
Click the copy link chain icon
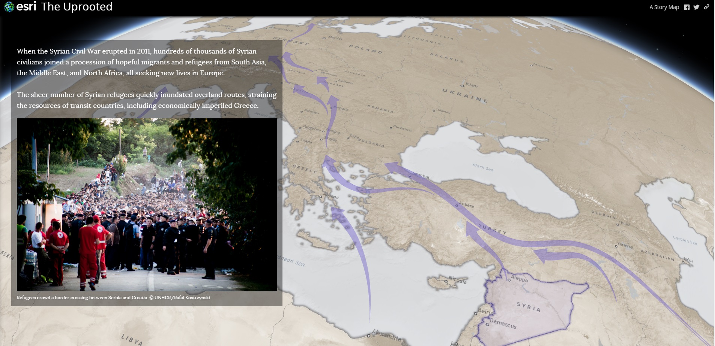tap(706, 7)
